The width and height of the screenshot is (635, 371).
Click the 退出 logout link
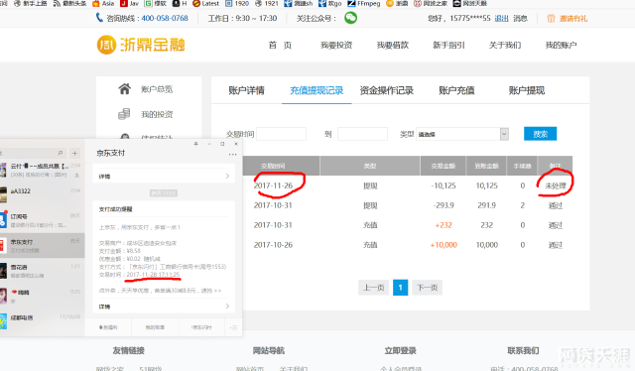tap(501, 18)
